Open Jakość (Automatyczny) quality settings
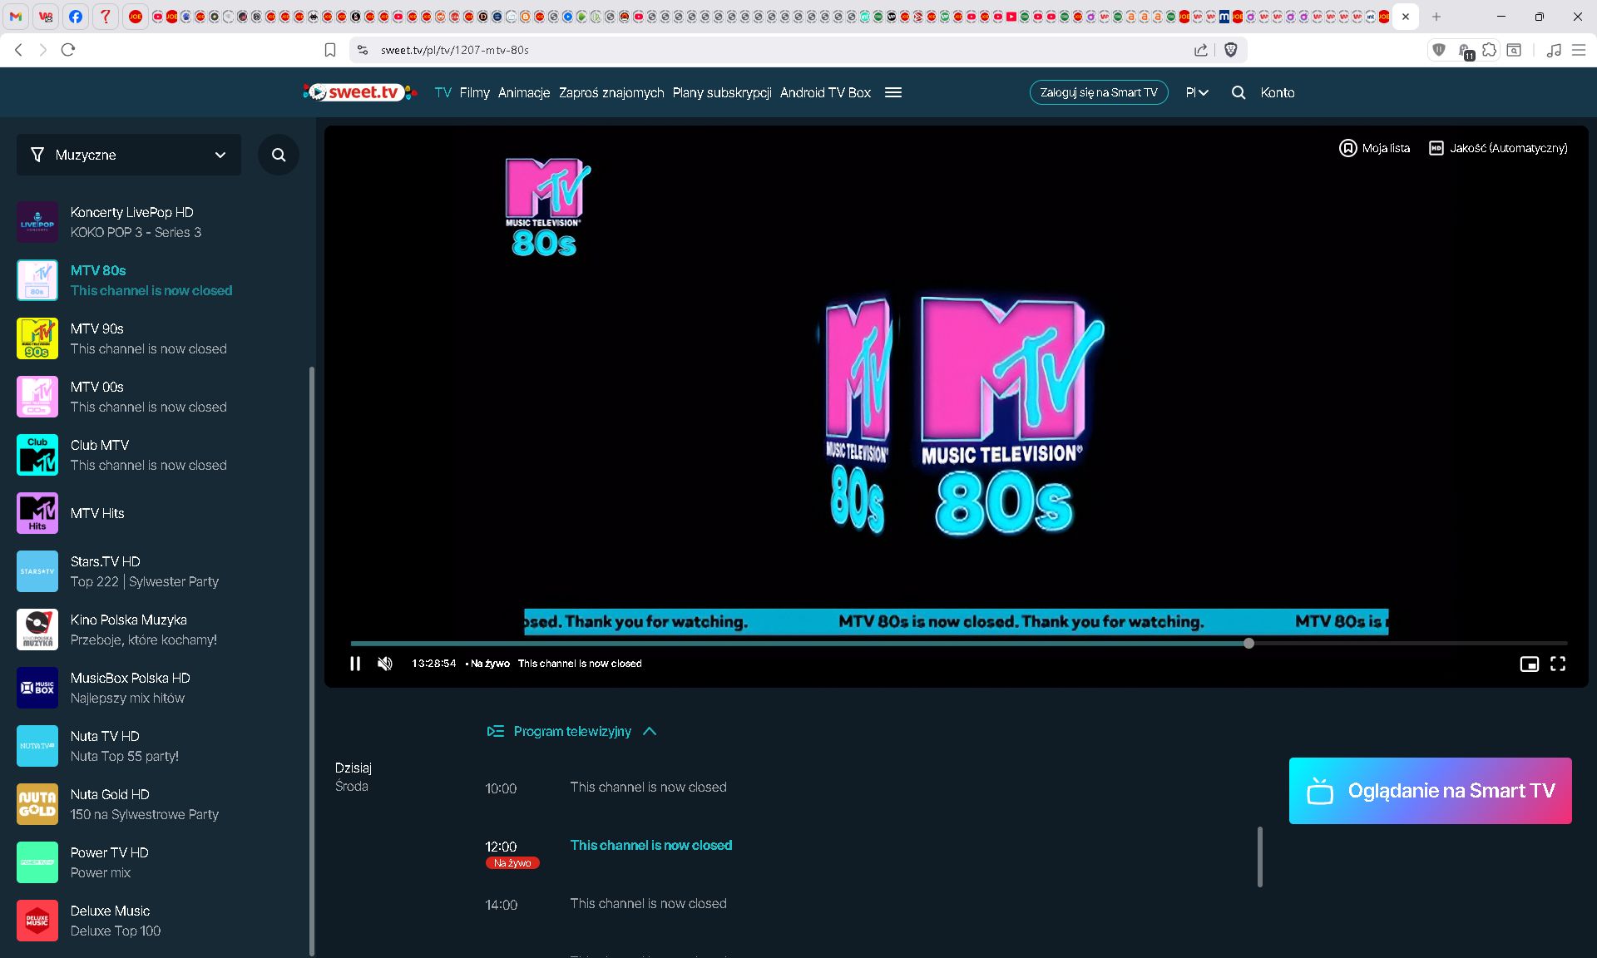Screen dimensions: 1597x958 [x=1498, y=148]
